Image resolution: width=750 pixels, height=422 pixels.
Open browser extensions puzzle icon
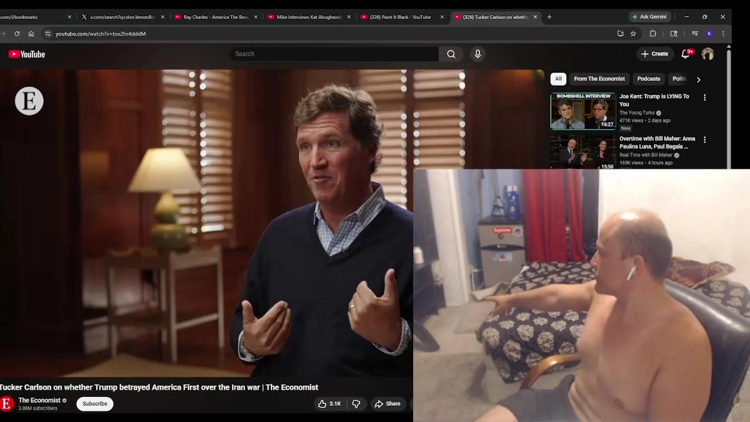click(653, 33)
